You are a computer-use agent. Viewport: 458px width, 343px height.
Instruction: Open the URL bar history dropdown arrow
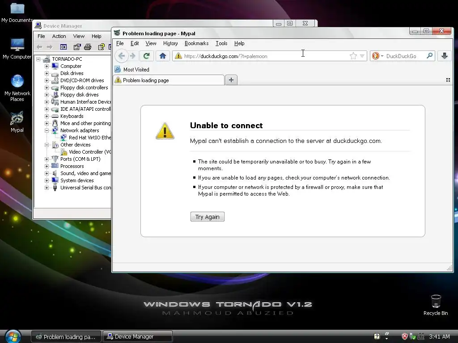coord(362,56)
